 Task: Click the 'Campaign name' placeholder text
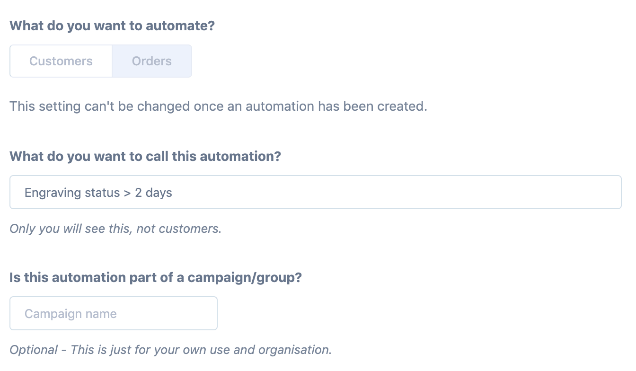click(71, 314)
